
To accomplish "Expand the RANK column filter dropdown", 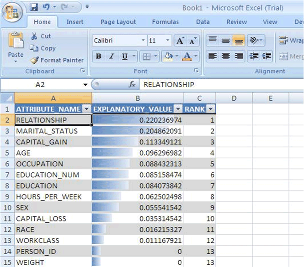I will click(210, 109).
